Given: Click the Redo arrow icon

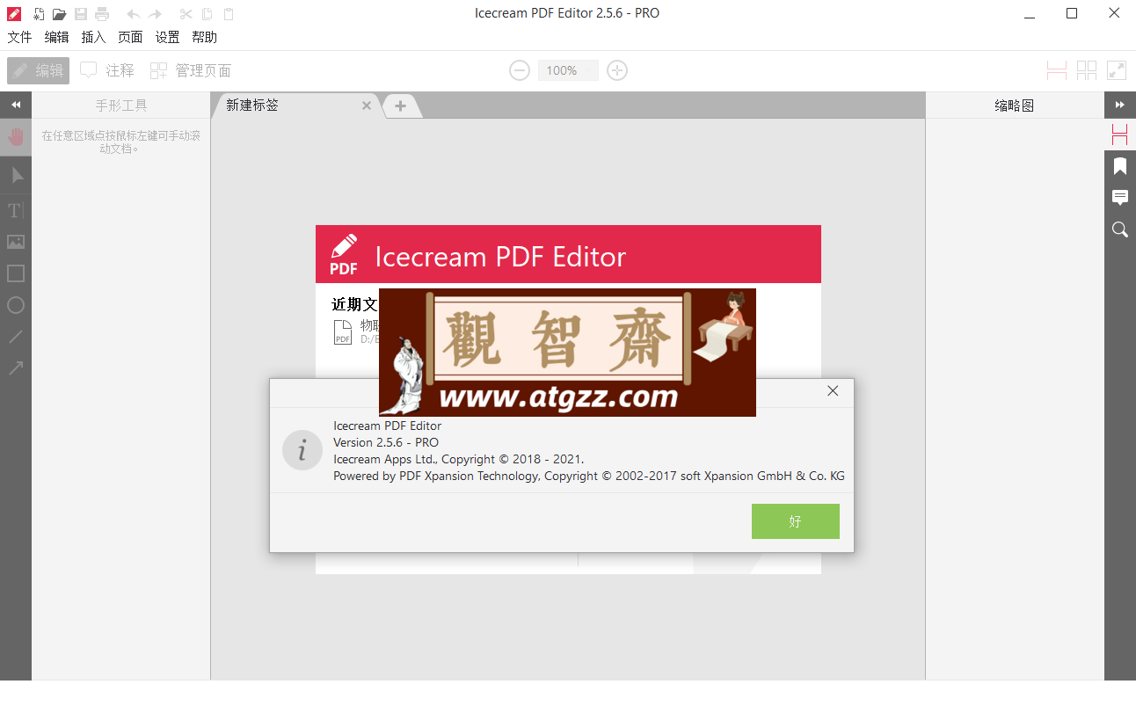Looking at the screenshot, I should [155, 14].
